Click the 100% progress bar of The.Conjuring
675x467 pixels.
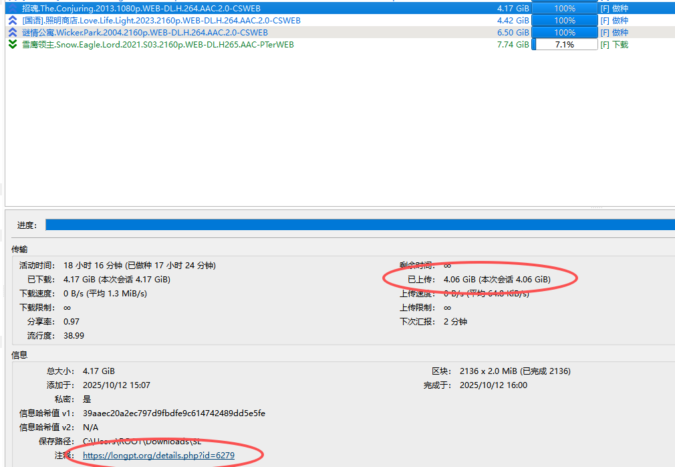564,9
